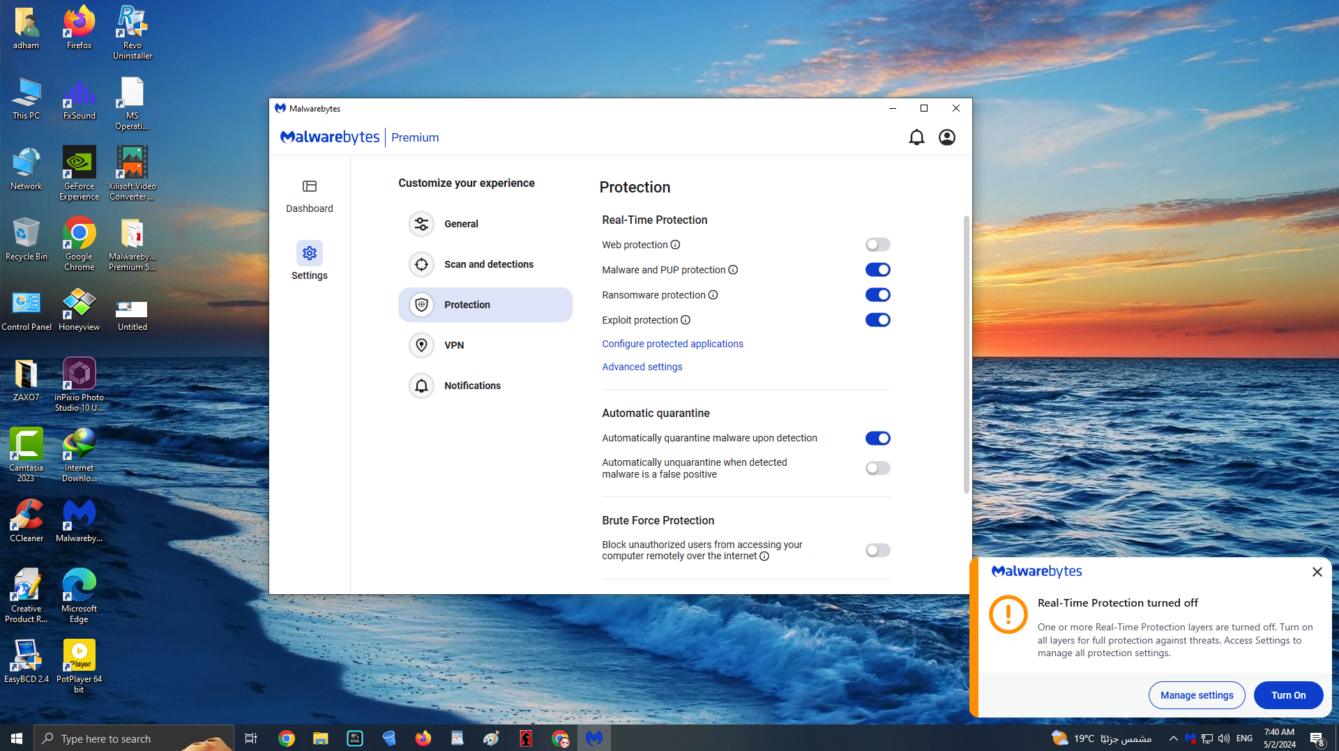Show hidden system tray icons chevron
Image resolution: width=1339 pixels, height=751 pixels.
[1174, 738]
